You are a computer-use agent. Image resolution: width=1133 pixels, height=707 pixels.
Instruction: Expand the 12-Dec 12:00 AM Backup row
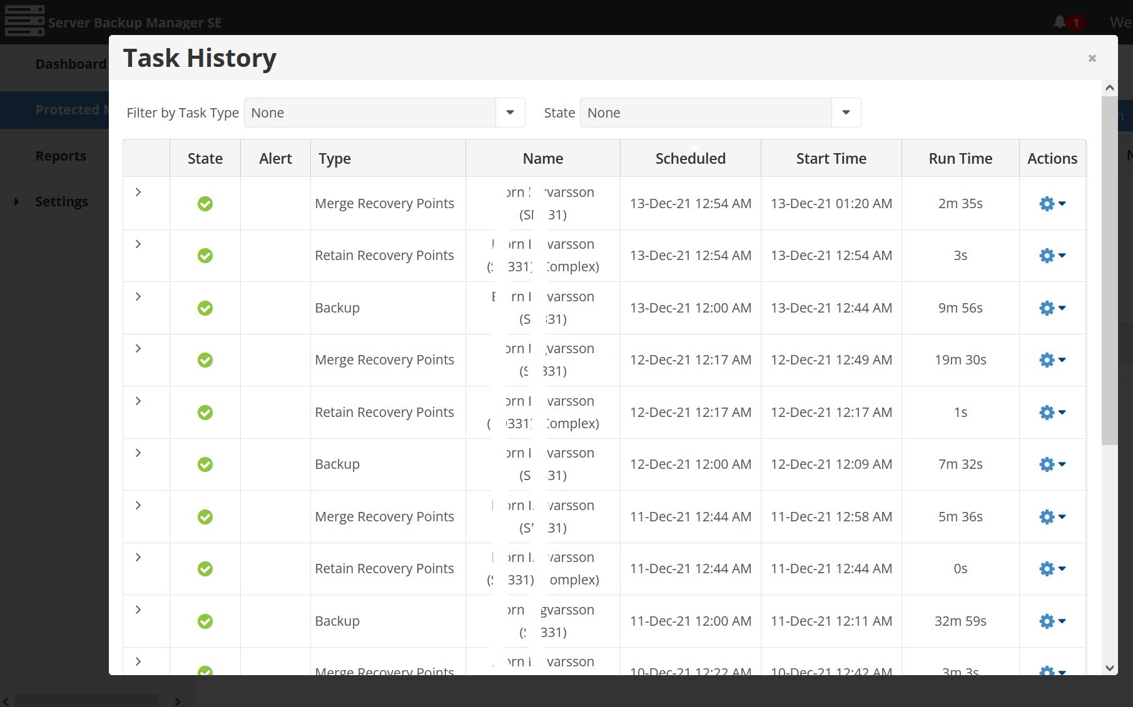[x=138, y=453]
